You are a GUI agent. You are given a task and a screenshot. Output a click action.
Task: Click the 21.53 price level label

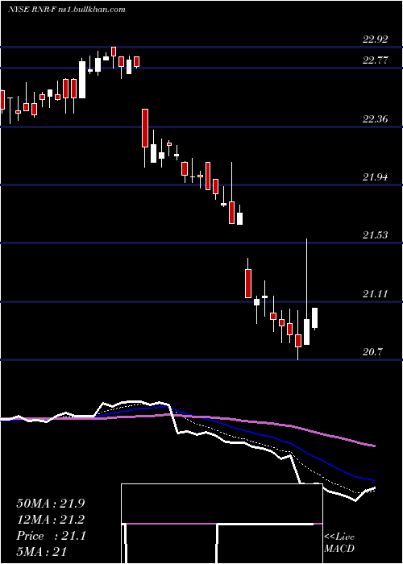(x=376, y=235)
